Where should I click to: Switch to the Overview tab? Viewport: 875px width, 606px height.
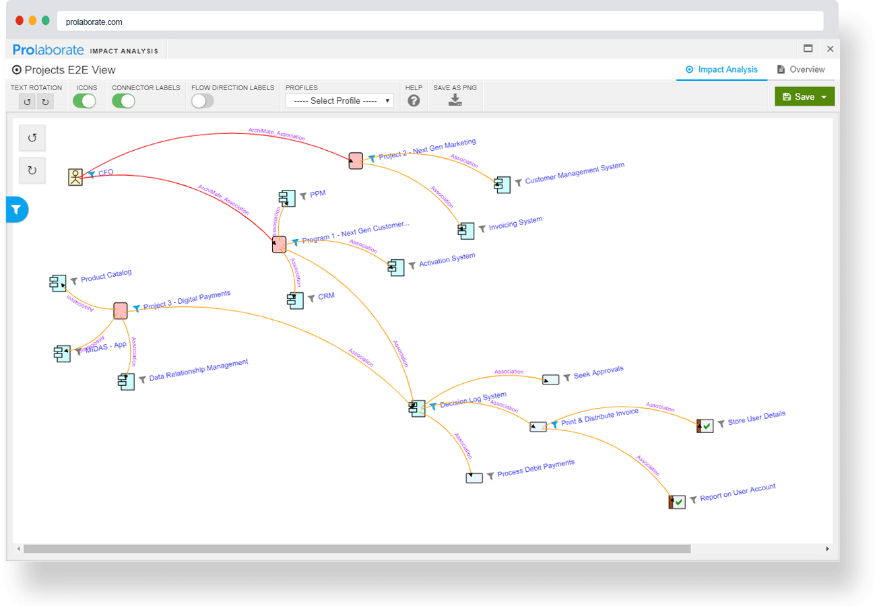coord(801,70)
